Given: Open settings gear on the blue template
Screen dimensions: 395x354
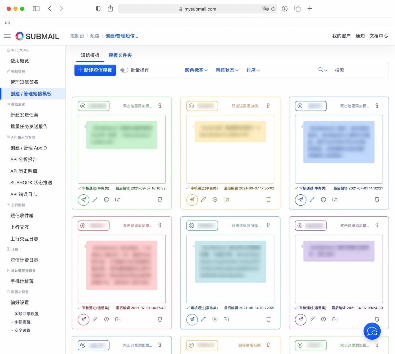Looking at the screenshot, I should click(x=323, y=199).
